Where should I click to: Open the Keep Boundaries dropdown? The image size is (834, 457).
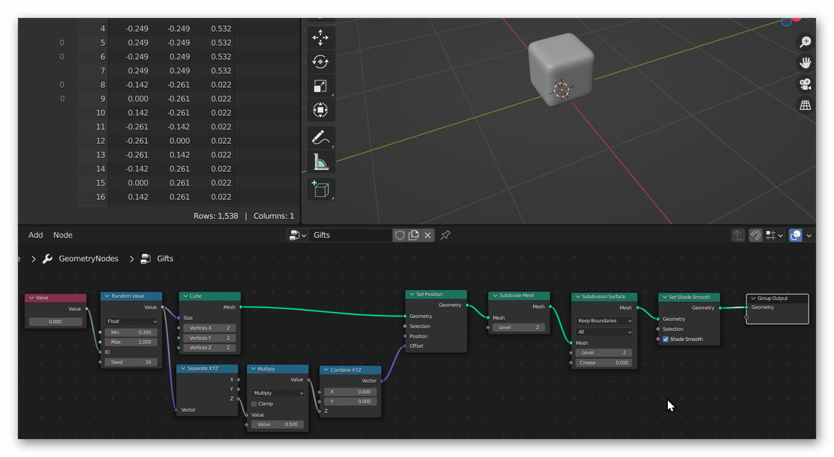[604, 321]
